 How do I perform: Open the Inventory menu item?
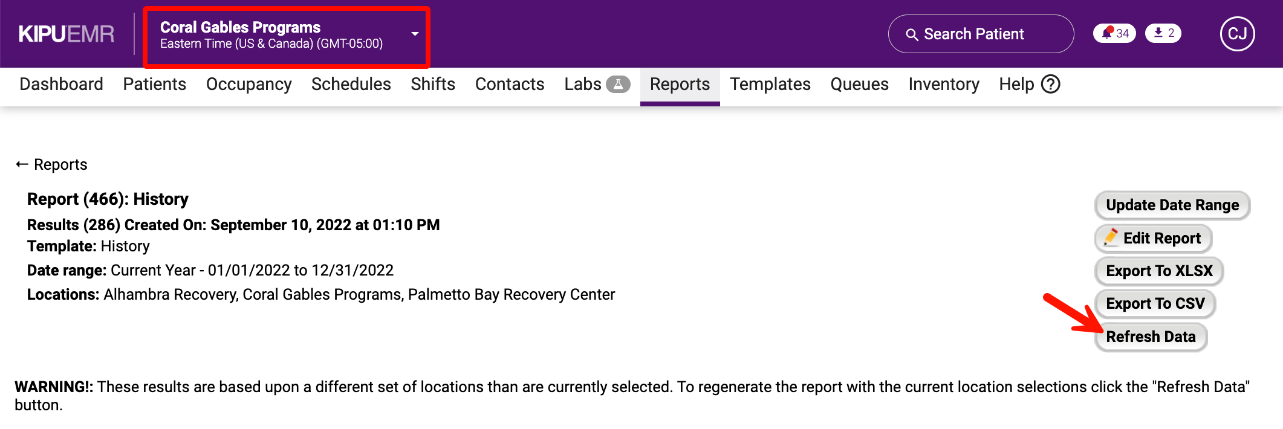[943, 85]
